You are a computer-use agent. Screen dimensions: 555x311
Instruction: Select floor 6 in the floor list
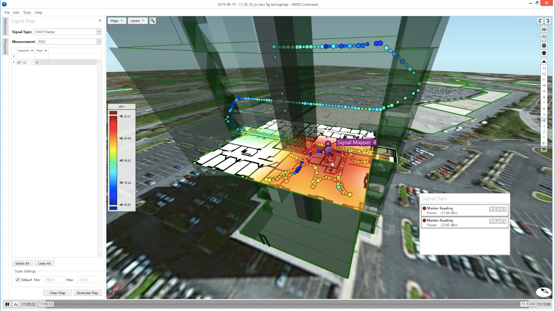tap(544, 109)
